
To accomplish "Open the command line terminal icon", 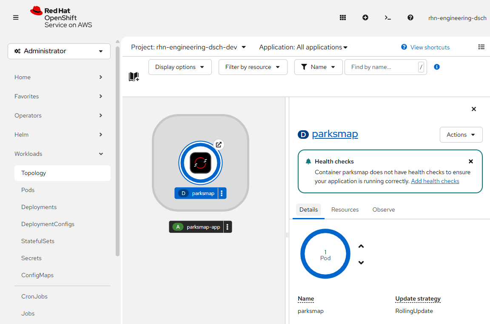I will [387, 17].
